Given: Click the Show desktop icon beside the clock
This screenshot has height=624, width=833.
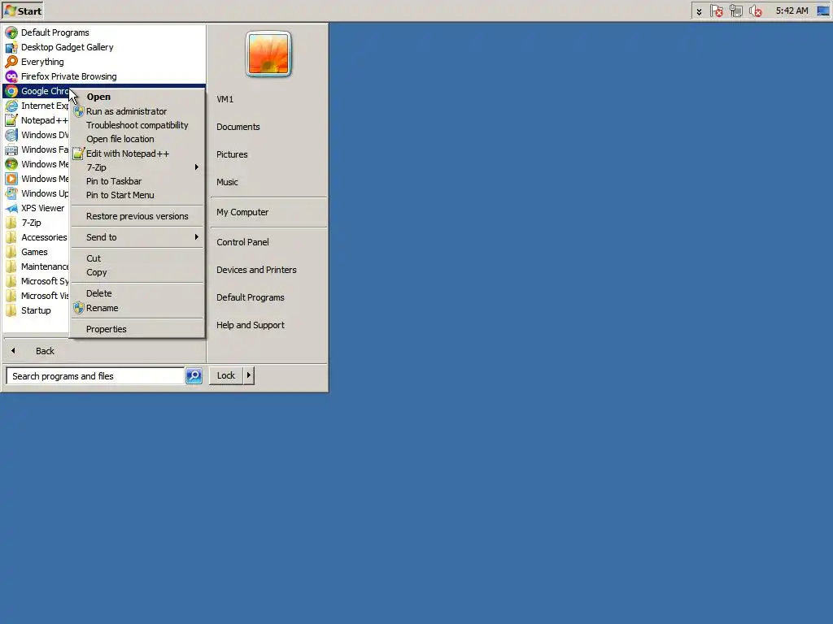Looking at the screenshot, I should [823, 11].
